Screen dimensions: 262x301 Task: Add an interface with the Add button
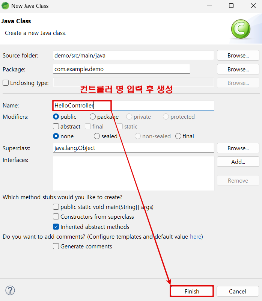coord(238,162)
